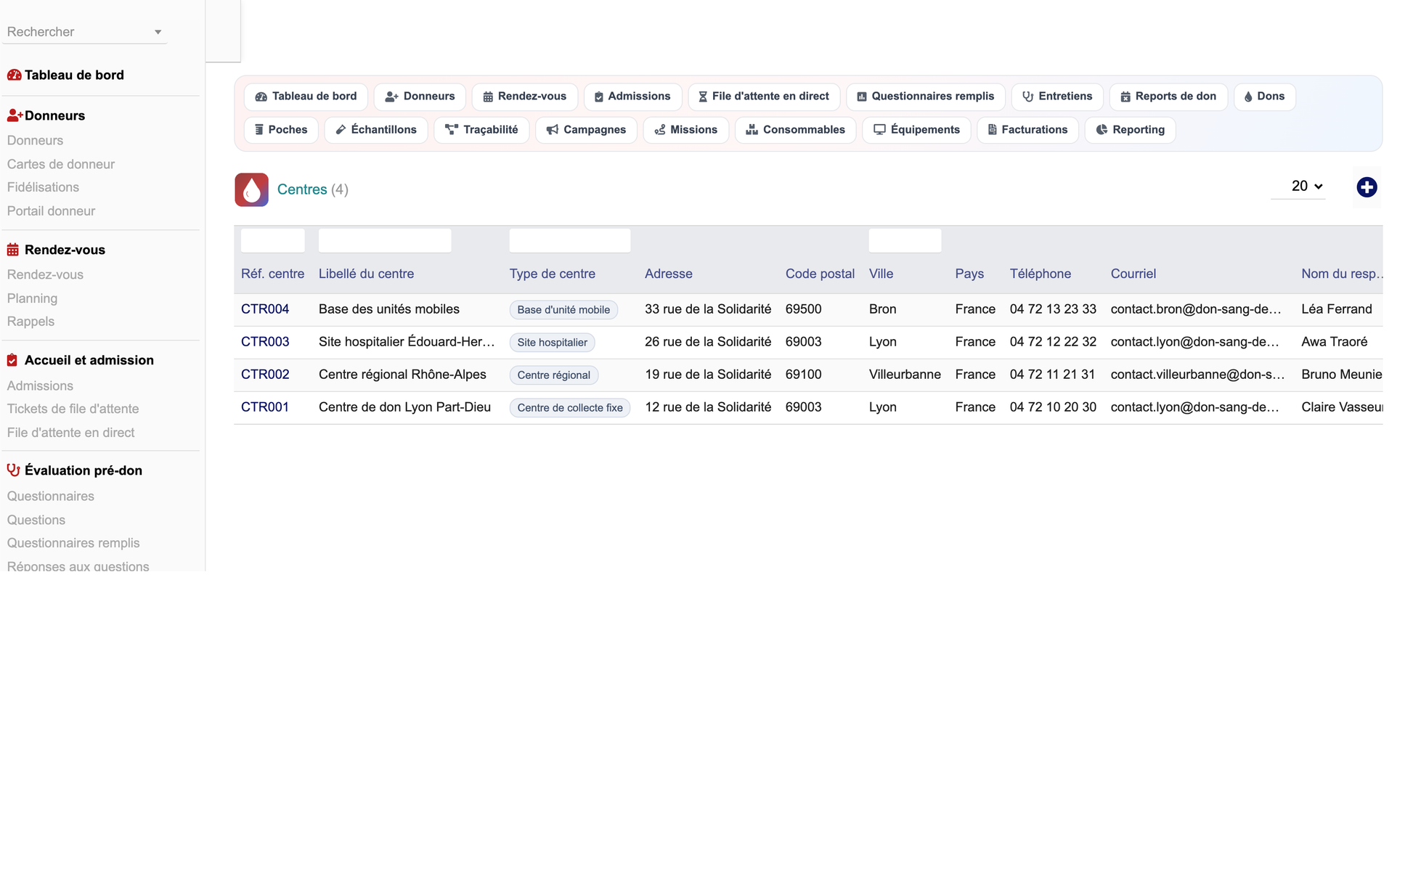
Task: Open Tableau de bord shortcut in top bar
Action: 306,97
